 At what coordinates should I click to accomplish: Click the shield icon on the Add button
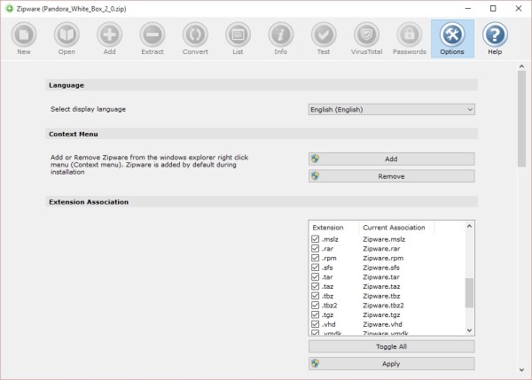click(x=315, y=159)
